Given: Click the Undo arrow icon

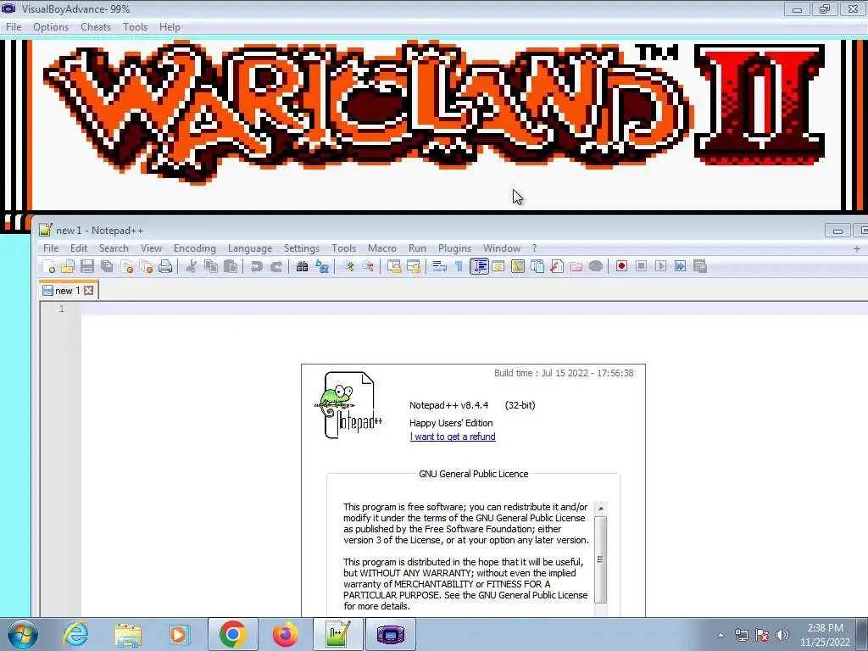Looking at the screenshot, I should [256, 267].
